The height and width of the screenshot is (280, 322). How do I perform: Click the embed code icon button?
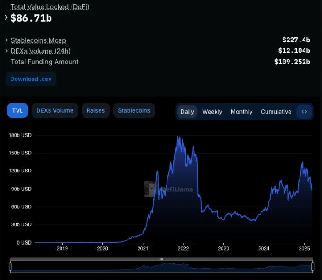point(304,112)
